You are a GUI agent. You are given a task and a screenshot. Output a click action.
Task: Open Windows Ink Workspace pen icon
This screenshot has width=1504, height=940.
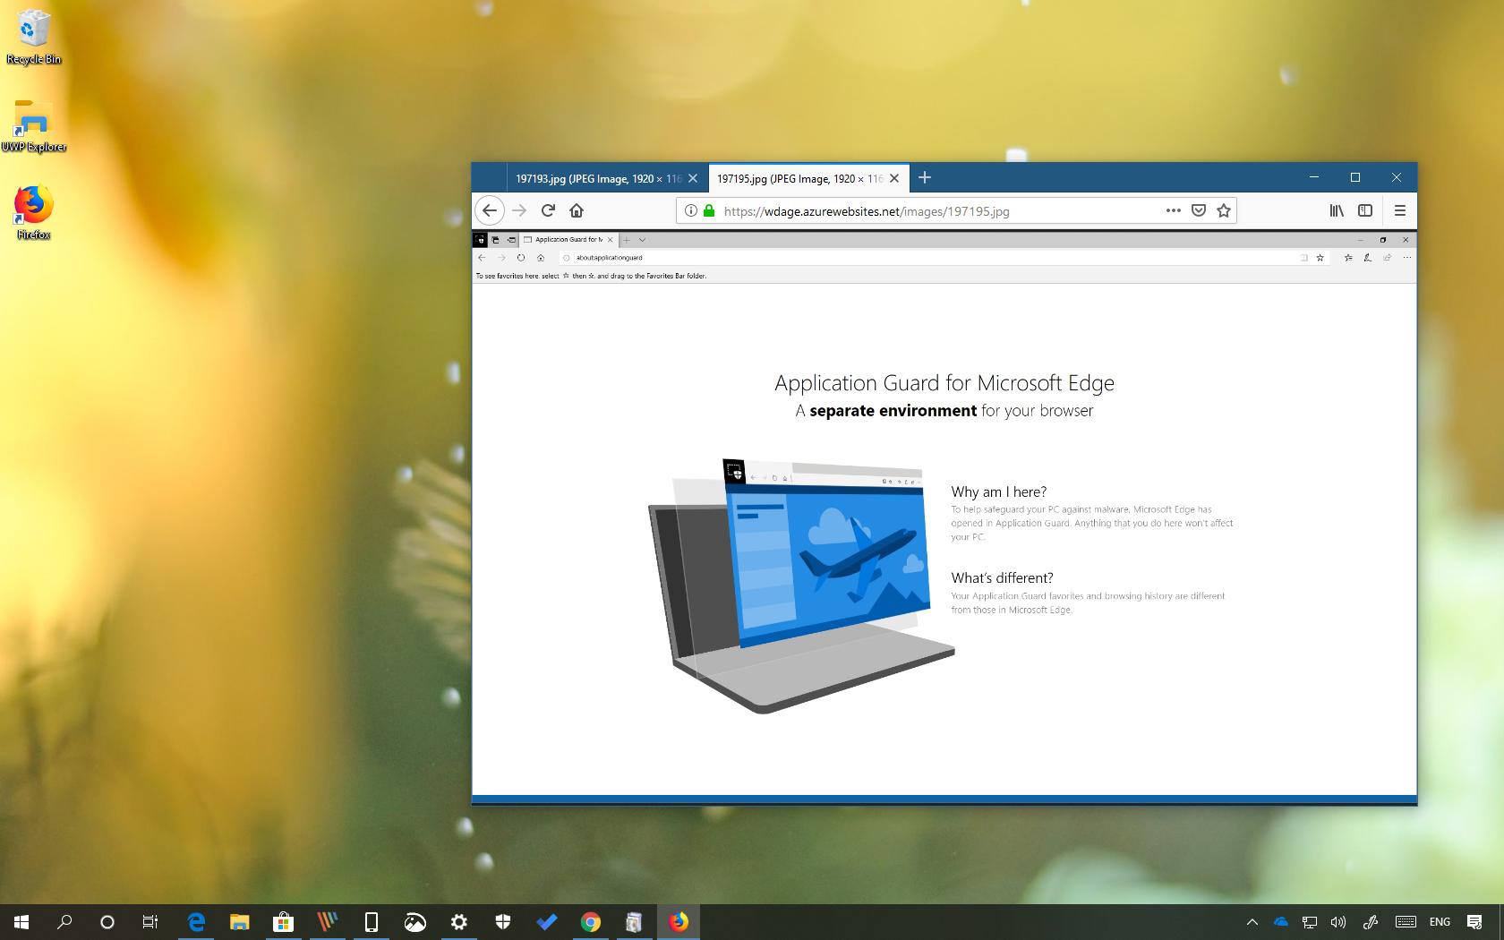[1370, 921]
